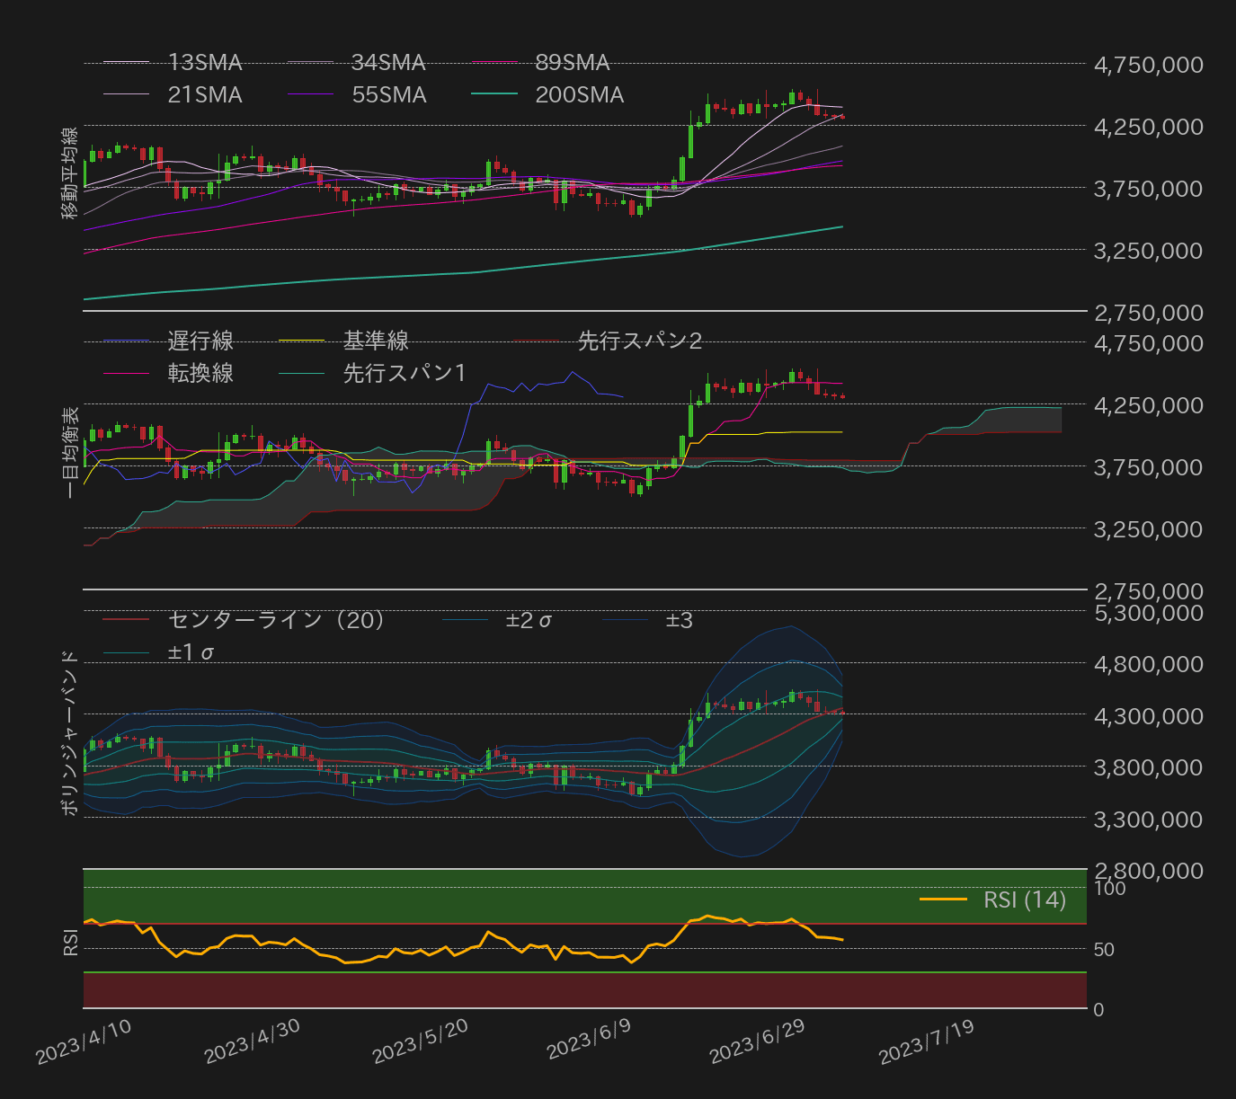Select the 89SMA legend item
Image resolution: width=1236 pixels, height=1099 pixels.
click(573, 62)
